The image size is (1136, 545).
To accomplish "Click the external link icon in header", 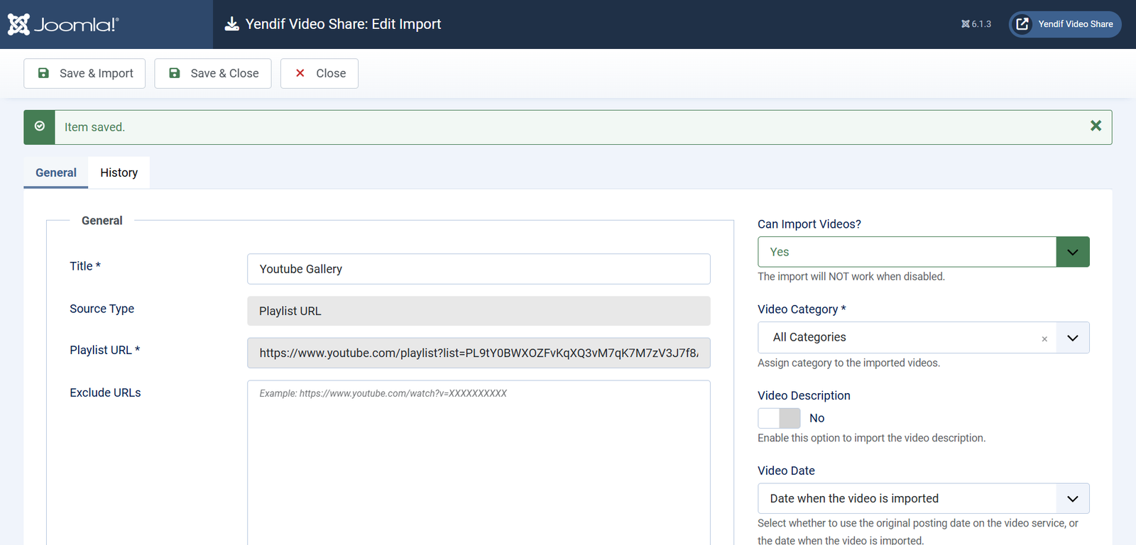I will pos(1022,24).
